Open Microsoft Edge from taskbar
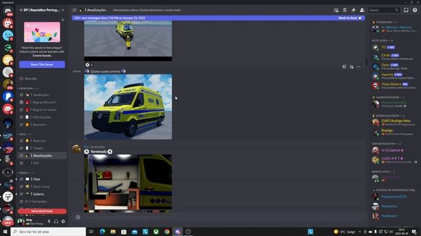421x236 pixels. 103,231
